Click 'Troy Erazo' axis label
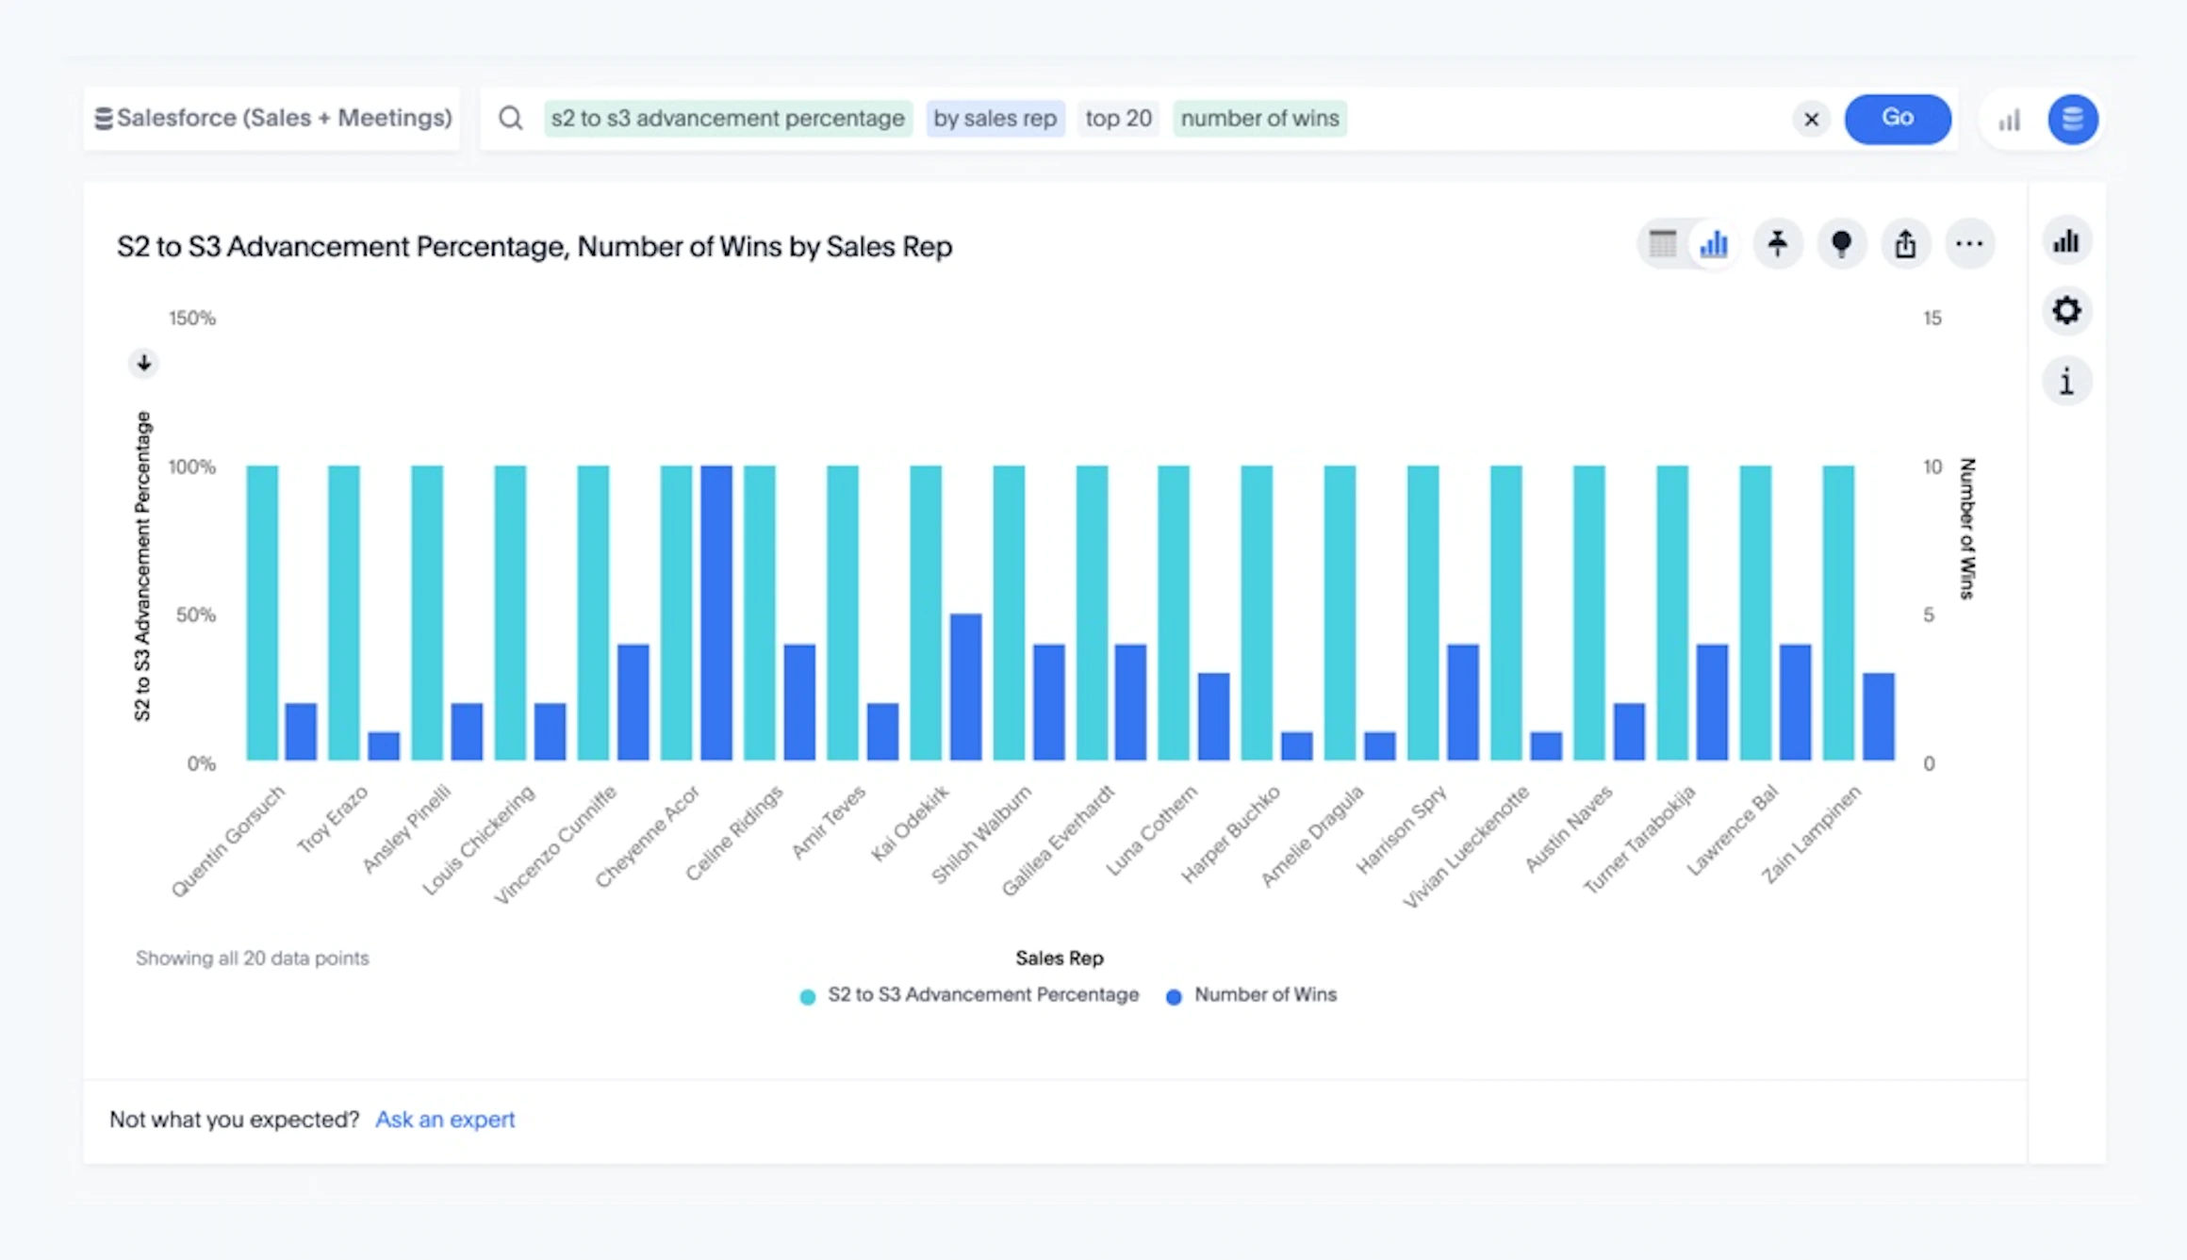 point(332,820)
